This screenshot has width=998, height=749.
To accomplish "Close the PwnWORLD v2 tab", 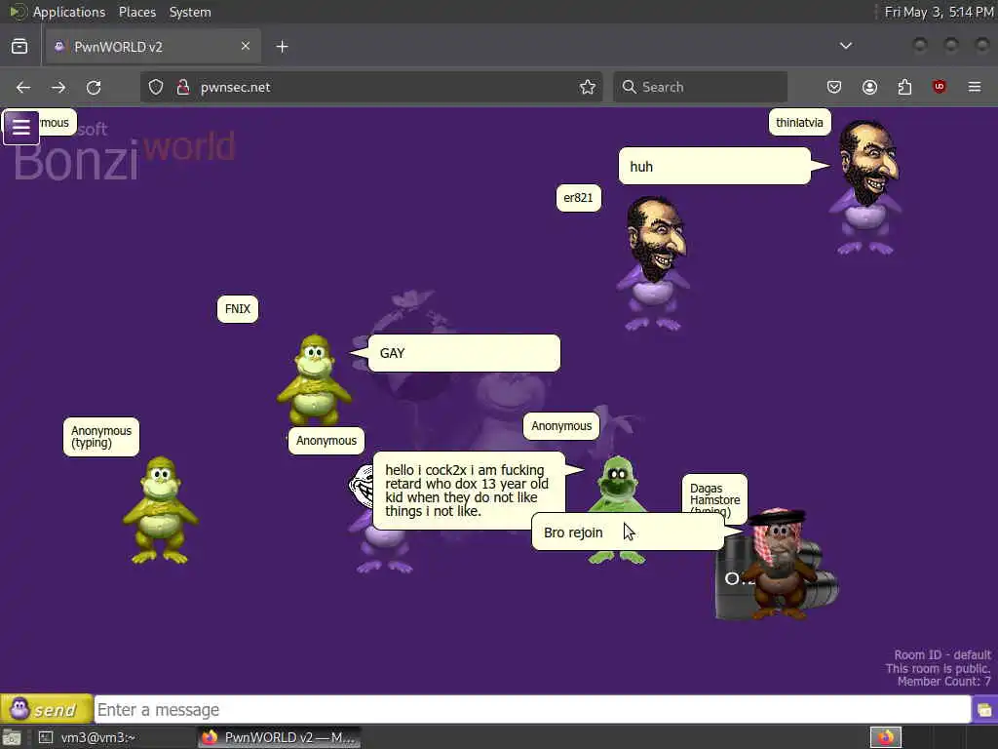I will click(246, 46).
